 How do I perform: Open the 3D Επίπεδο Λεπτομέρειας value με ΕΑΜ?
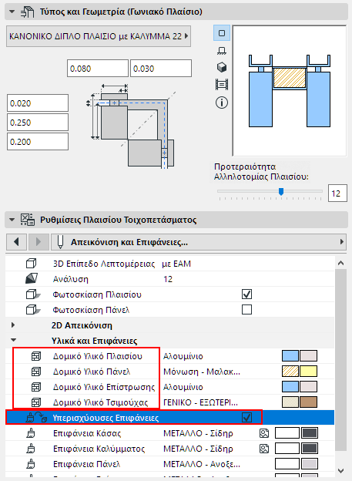176,264
